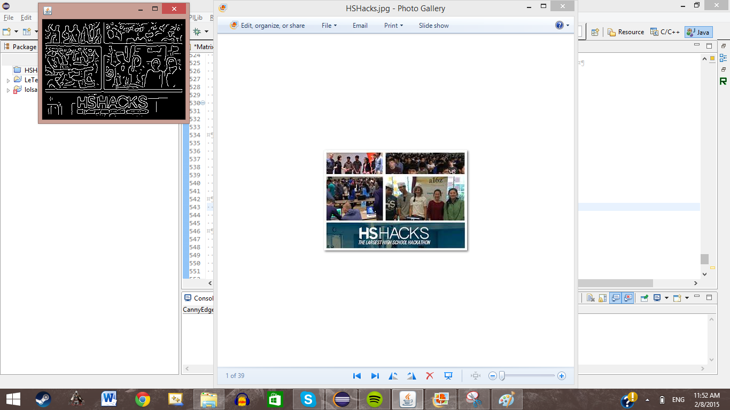Go to next photo in Photo Gallery

(375, 376)
